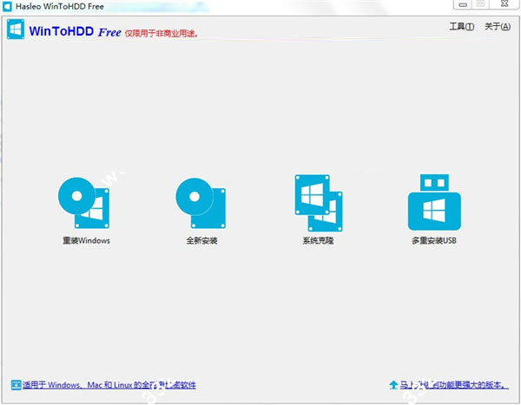
Task: Open the 系统克隆 system clone icon
Action: tap(319, 203)
